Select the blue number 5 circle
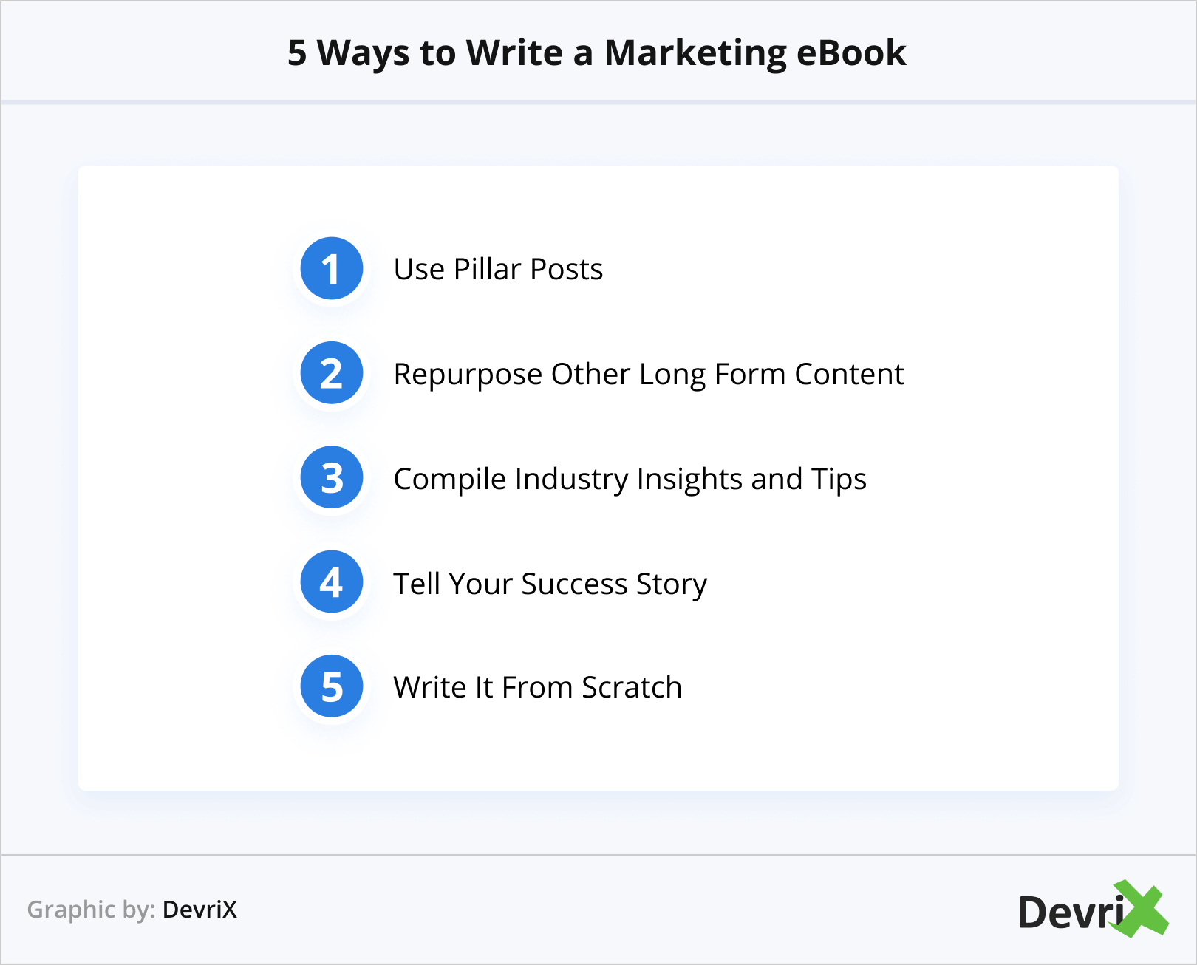Screen dimensions: 1197x965 click(332, 686)
